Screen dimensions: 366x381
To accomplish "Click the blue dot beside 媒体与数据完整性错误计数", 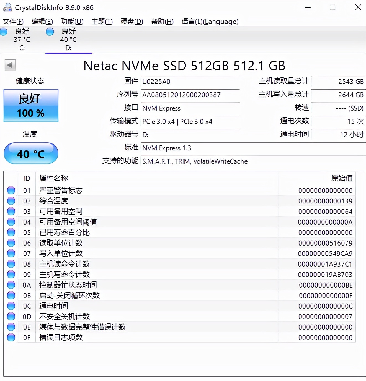I will click(x=11, y=327).
